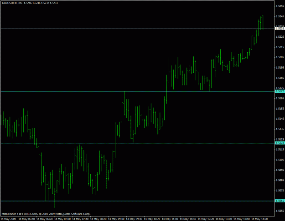Click the 1.5245 price scale label

[280, 16]
